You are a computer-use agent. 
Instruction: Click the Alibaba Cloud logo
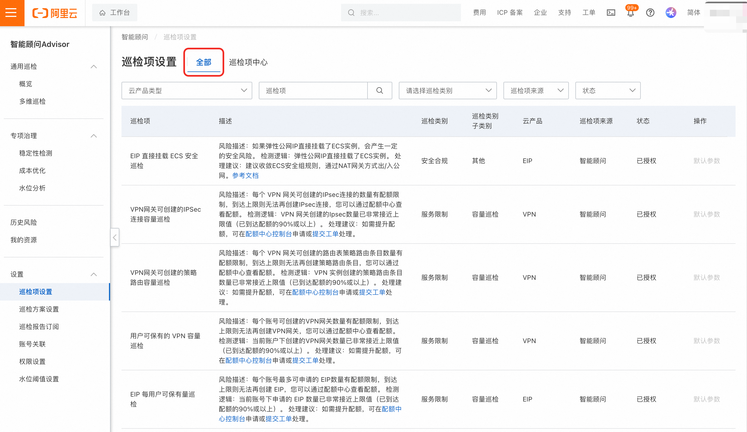tap(55, 13)
